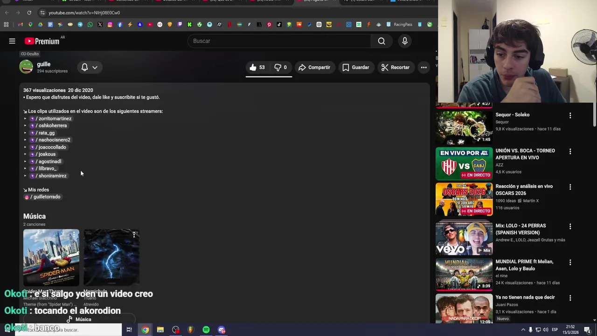Switch to Chrome in the taskbar
Image resolution: width=597 pixels, height=336 pixels.
[x=146, y=330]
